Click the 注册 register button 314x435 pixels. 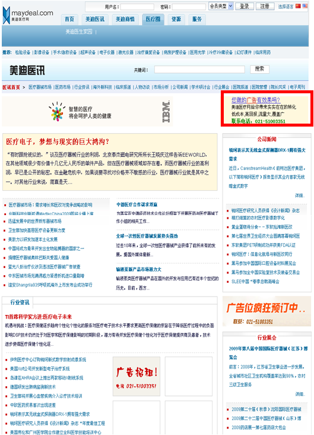(x=265, y=7)
